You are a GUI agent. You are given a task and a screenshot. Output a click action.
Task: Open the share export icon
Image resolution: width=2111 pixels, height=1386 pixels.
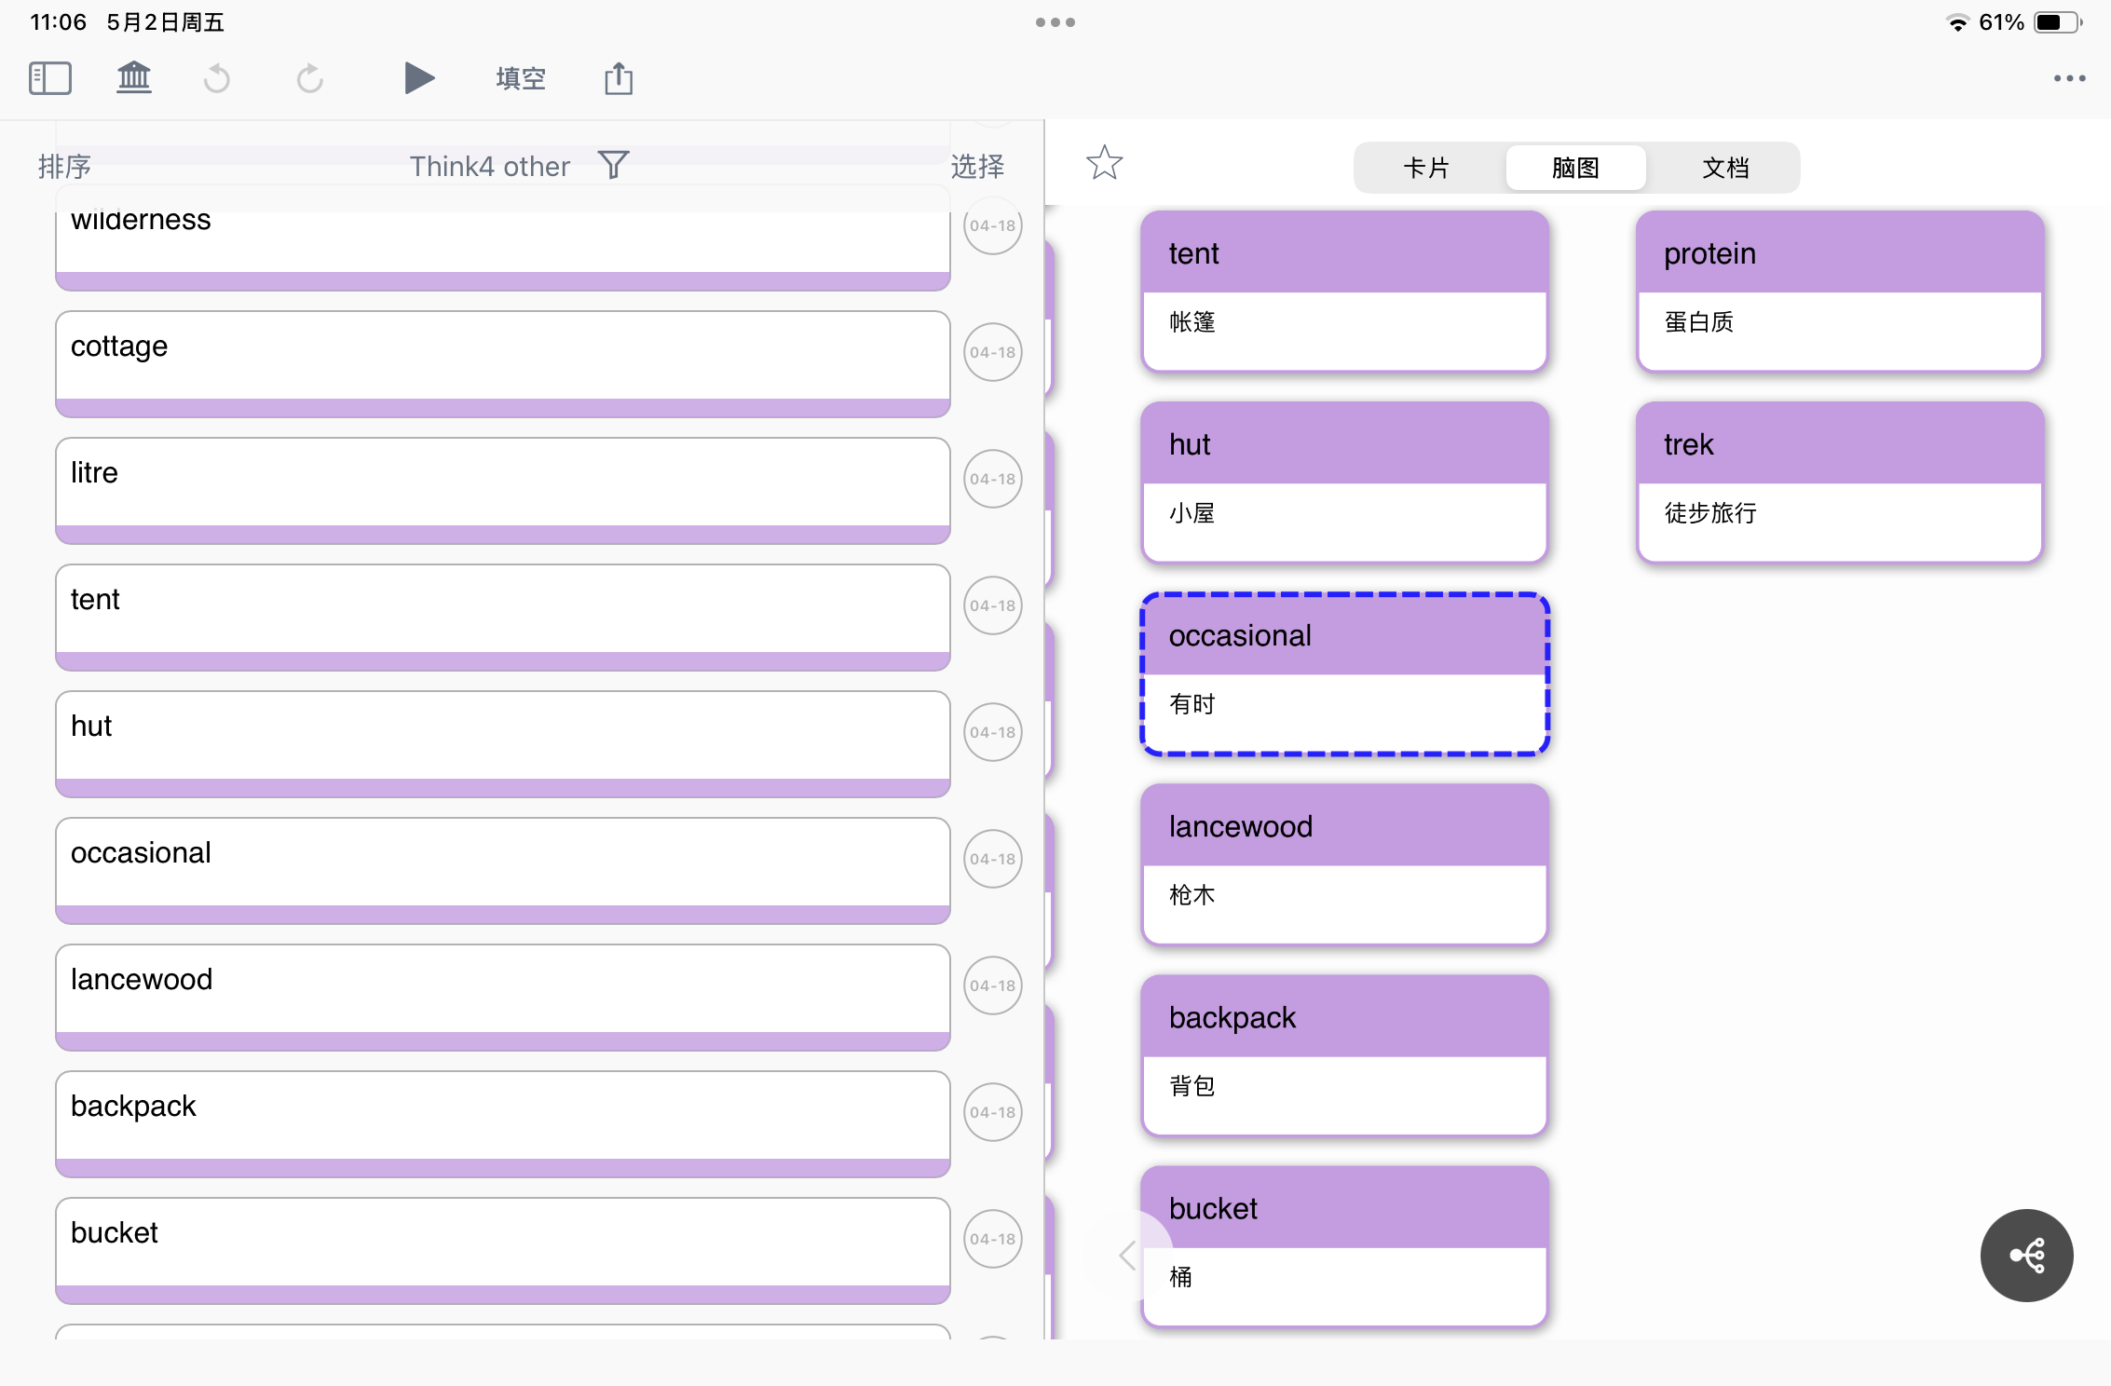tap(619, 78)
